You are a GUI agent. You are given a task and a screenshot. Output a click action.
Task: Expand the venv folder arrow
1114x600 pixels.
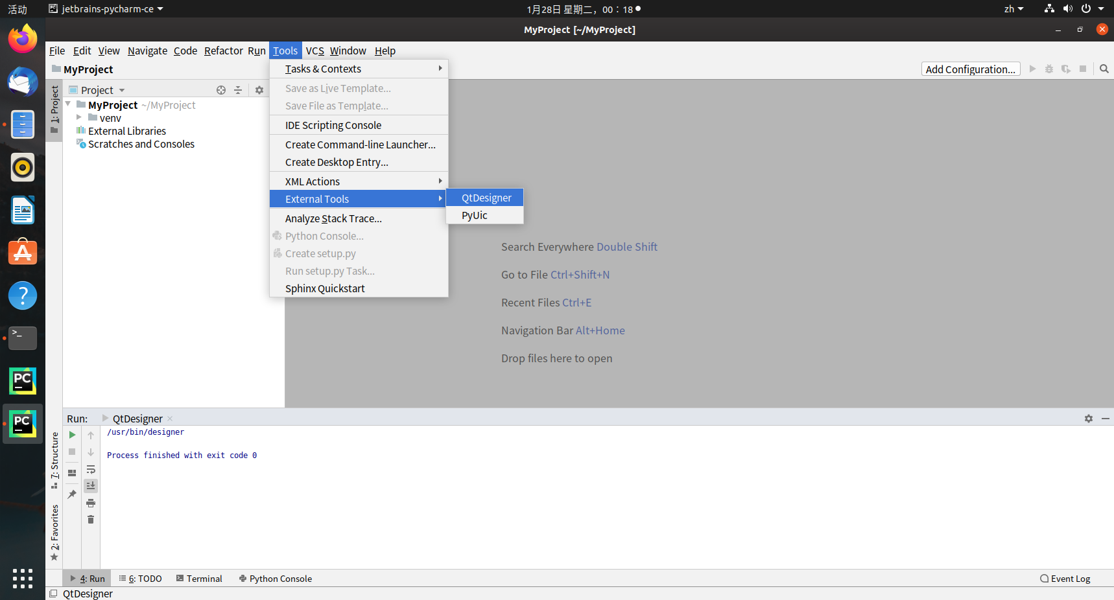tap(79, 117)
